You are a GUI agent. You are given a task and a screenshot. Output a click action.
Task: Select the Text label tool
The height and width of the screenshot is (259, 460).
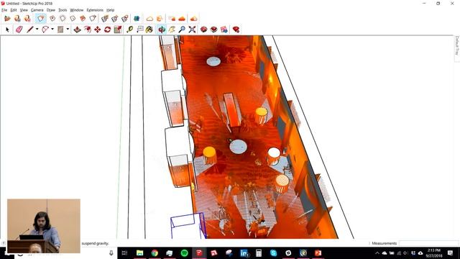pyautogui.click(x=140, y=29)
